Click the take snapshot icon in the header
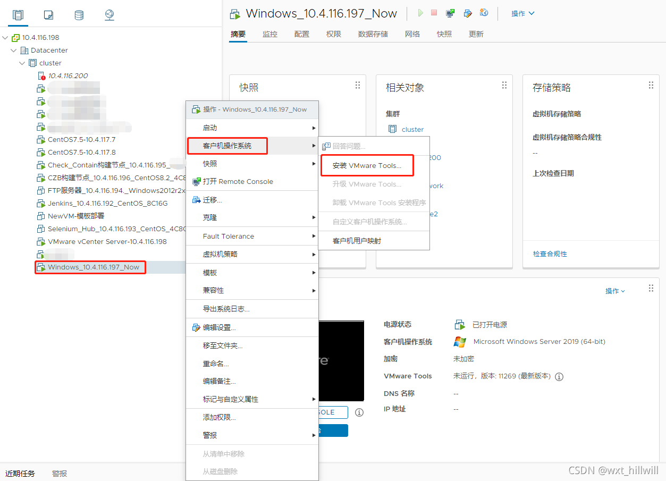Image resolution: width=666 pixels, height=481 pixels. pos(484,13)
